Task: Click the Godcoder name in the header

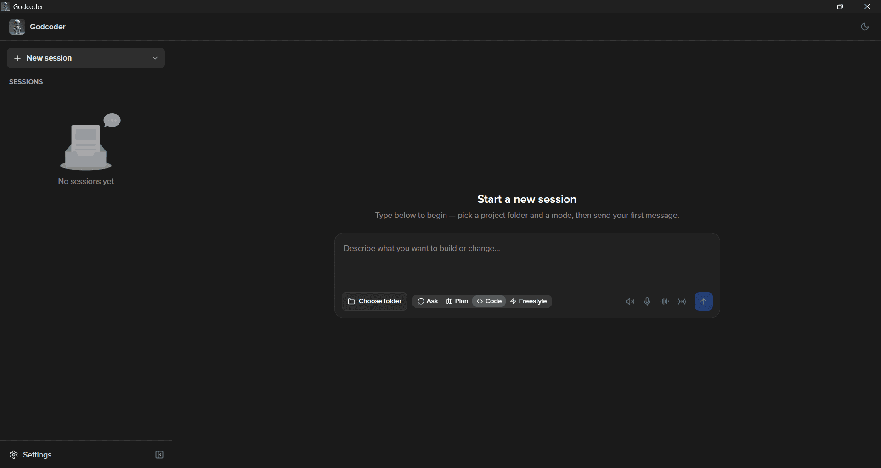Action: pos(48,27)
